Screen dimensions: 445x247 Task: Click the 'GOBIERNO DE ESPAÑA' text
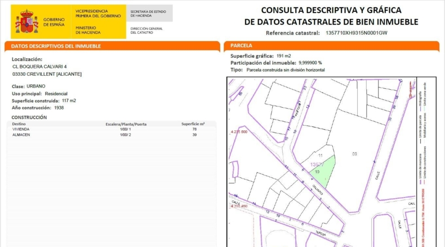tap(54, 22)
